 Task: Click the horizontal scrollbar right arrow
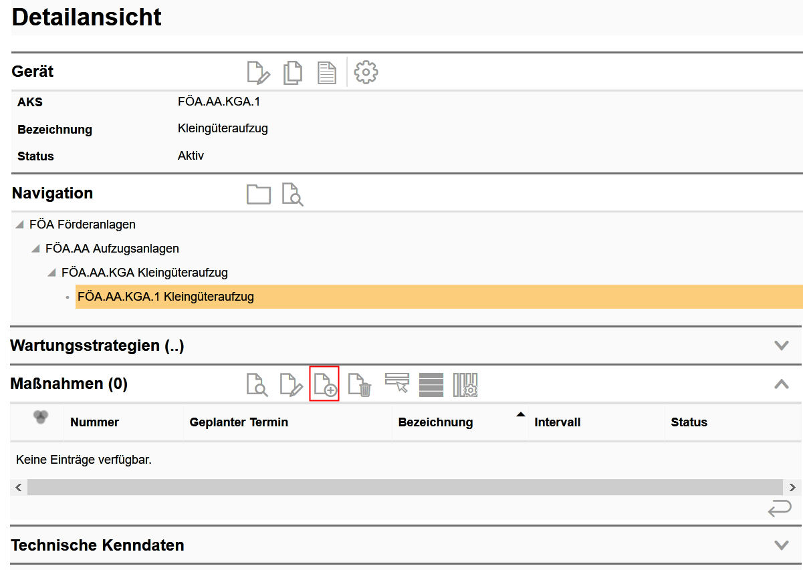coord(792,488)
